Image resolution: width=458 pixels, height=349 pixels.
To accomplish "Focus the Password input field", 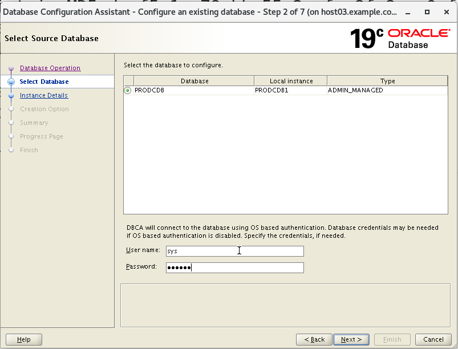I will click(235, 267).
